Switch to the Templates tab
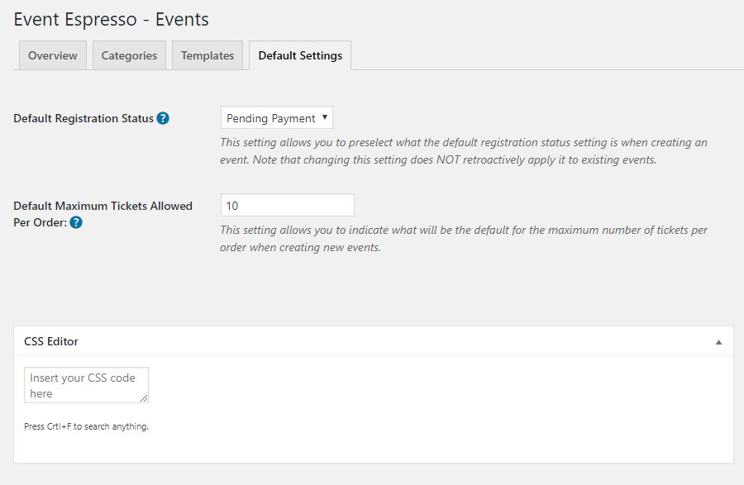Image resolution: width=744 pixels, height=485 pixels. [x=207, y=55]
